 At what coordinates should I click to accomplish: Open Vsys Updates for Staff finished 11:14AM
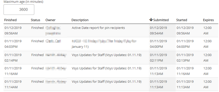(x=107, y=81)
